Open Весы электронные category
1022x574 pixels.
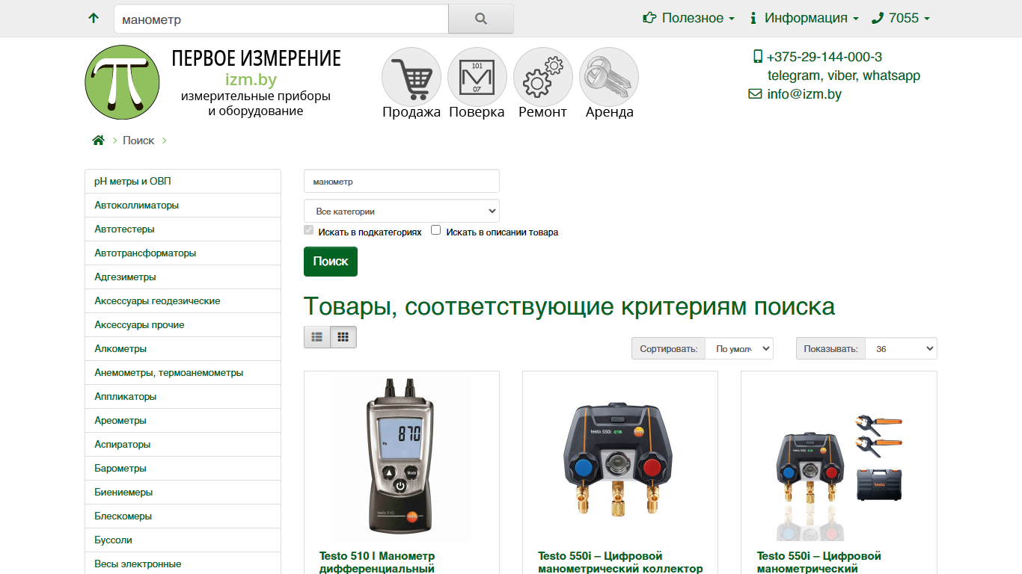click(183, 564)
